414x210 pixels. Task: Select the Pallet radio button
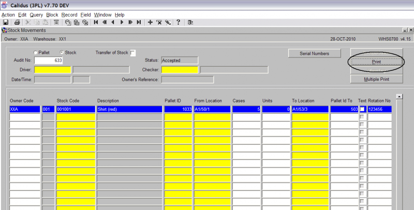[35, 53]
